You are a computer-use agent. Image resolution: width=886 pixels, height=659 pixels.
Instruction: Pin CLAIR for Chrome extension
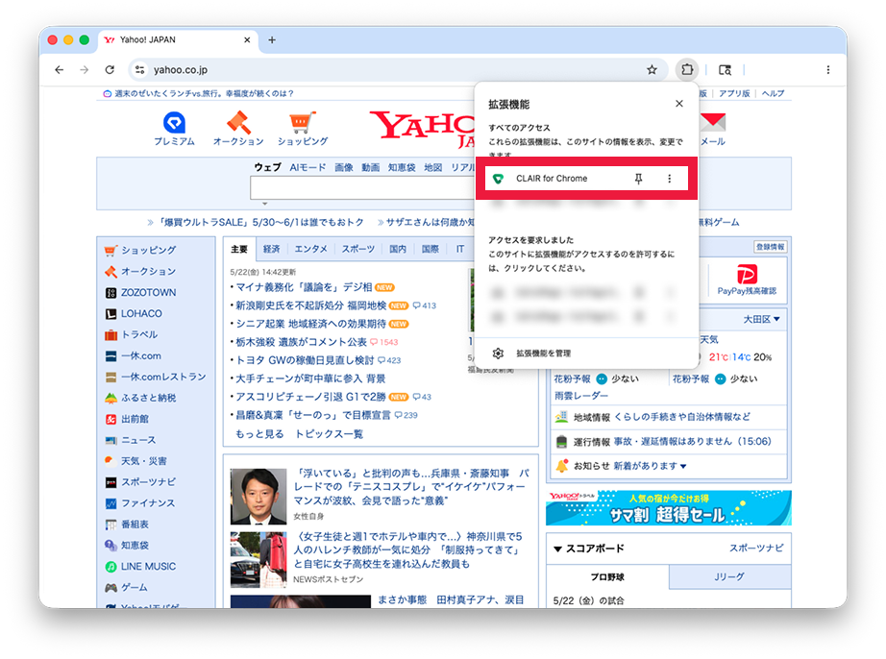pos(638,179)
